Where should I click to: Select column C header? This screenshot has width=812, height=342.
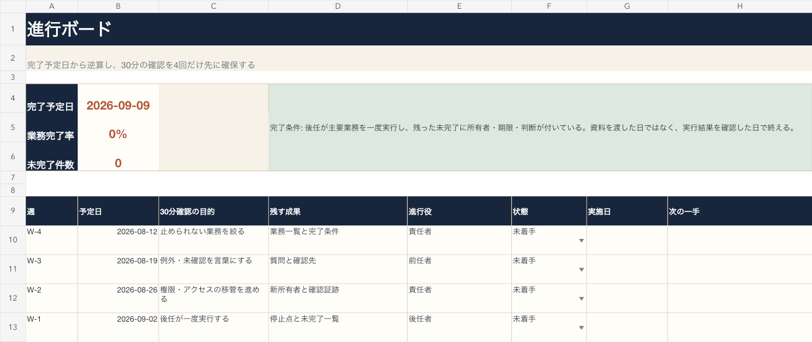pyautogui.click(x=214, y=6)
